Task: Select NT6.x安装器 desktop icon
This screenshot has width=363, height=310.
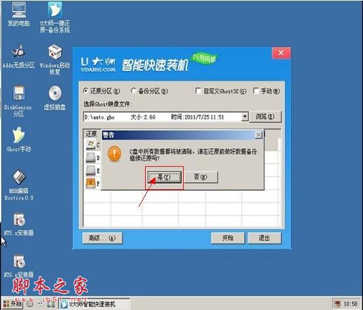Action: click(x=19, y=266)
